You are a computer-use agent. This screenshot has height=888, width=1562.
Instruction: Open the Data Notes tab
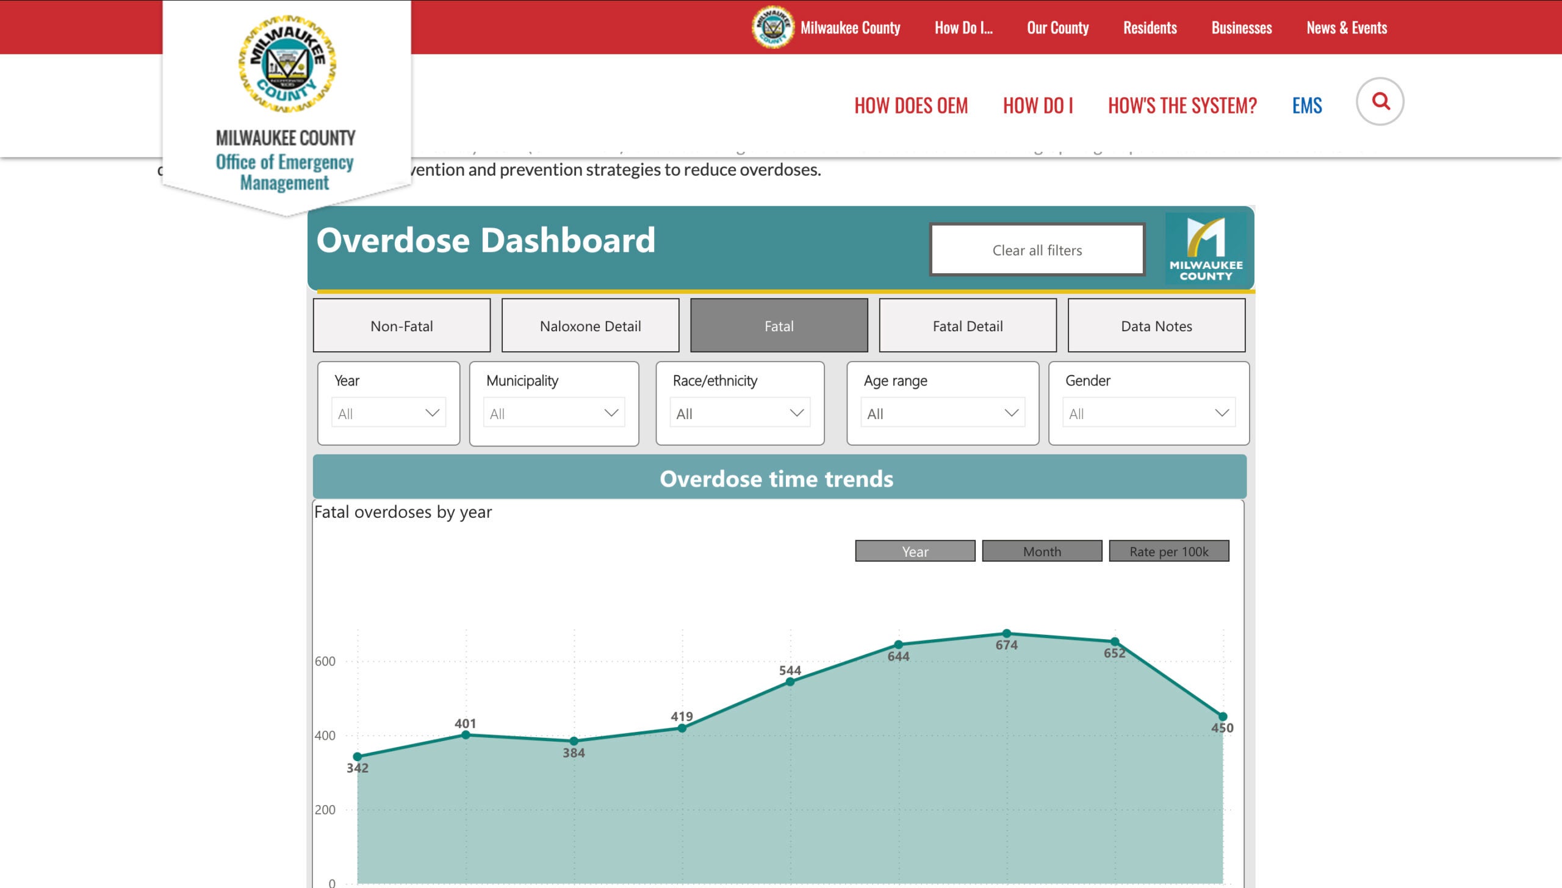[1156, 326]
